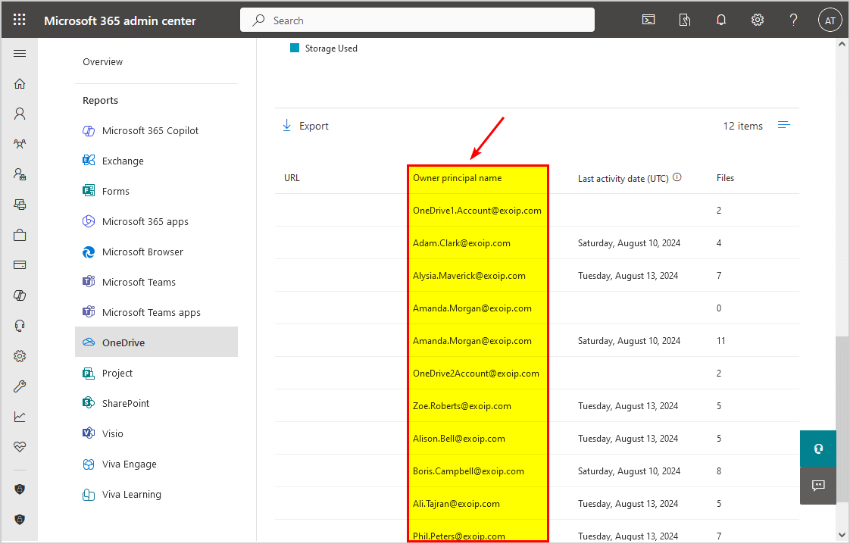
Task: Sort by the Files column header
Action: (x=725, y=178)
